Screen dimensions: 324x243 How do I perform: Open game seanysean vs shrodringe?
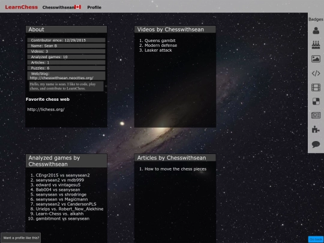pyautogui.click(x=61, y=194)
